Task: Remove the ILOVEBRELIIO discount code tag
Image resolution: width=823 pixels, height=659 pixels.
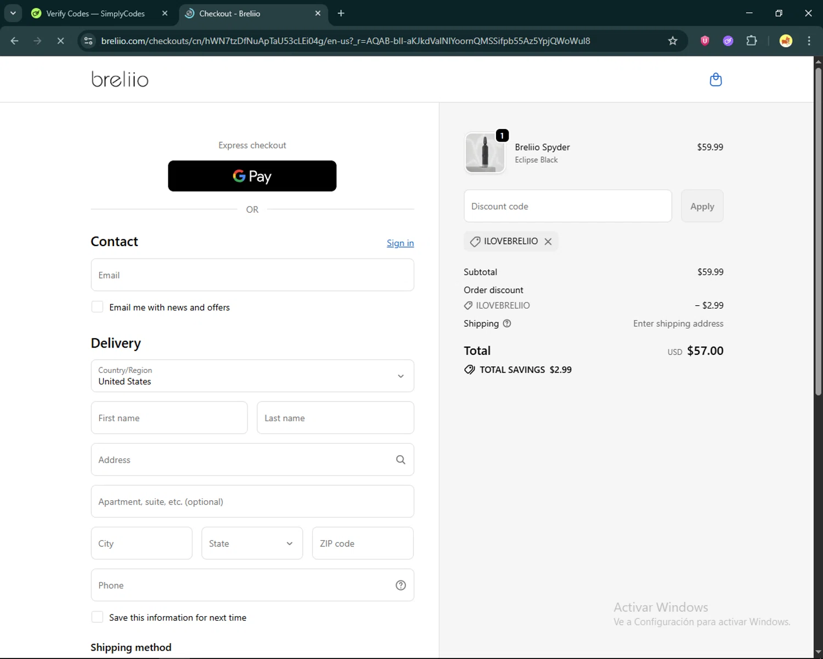Action: [548, 242]
